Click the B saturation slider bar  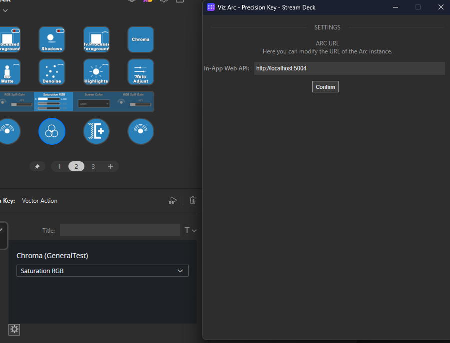(49, 108)
